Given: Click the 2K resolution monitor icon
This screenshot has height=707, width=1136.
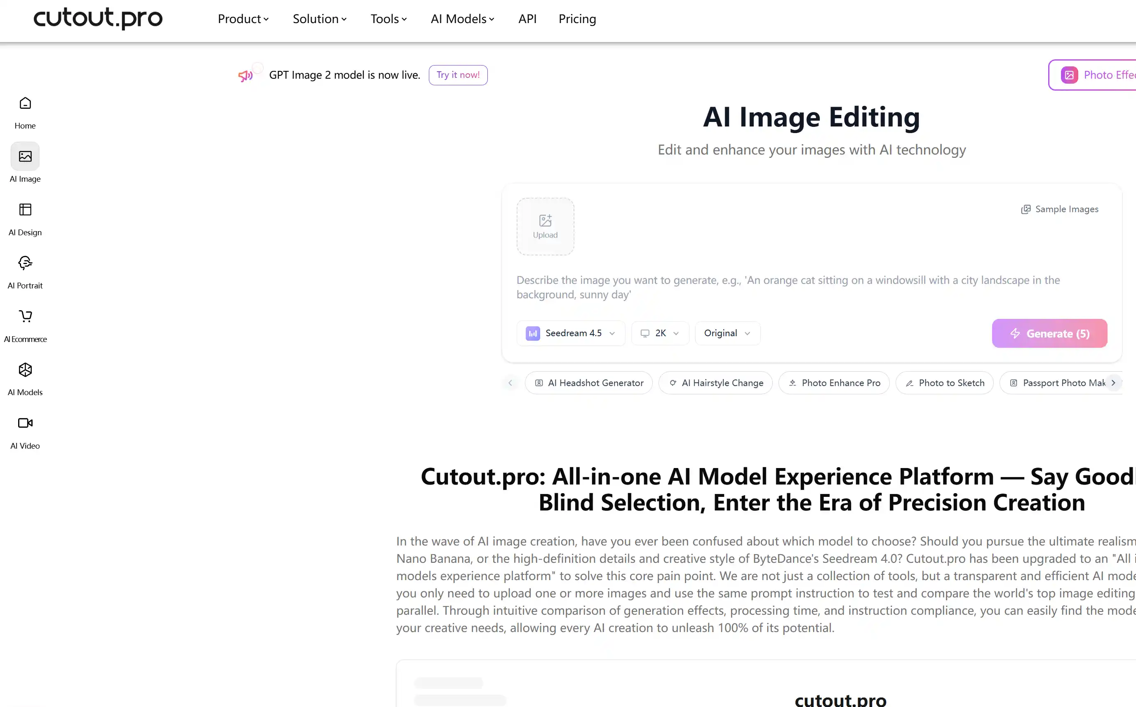Looking at the screenshot, I should point(645,333).
